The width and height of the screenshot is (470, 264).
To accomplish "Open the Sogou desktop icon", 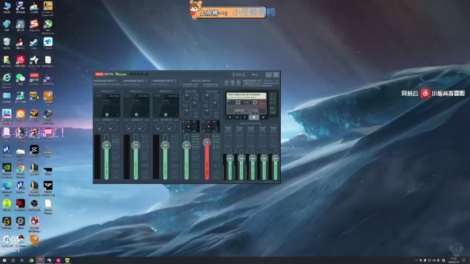I will coord(34,25).
